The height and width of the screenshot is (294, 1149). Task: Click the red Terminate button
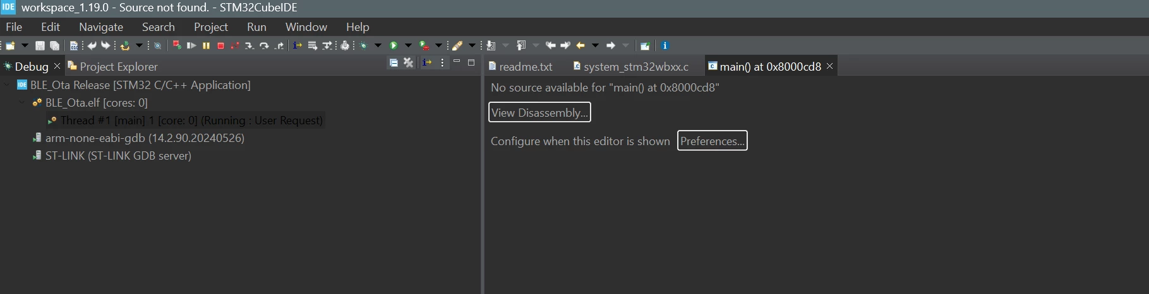click(x=220, y=45)
